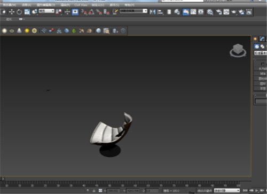Select the Move tool with four arrows
The width and height of the screenshot is (267, 194).
tap(12, 12)
